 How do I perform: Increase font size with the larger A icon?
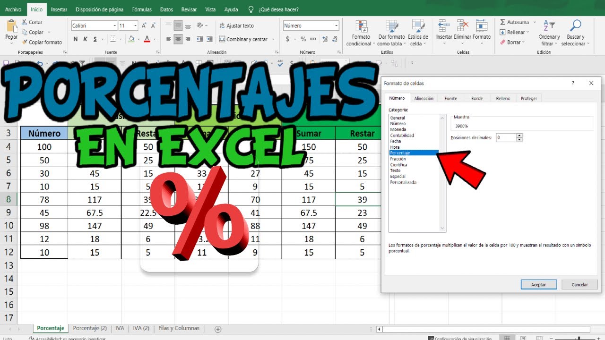(144, 25)
